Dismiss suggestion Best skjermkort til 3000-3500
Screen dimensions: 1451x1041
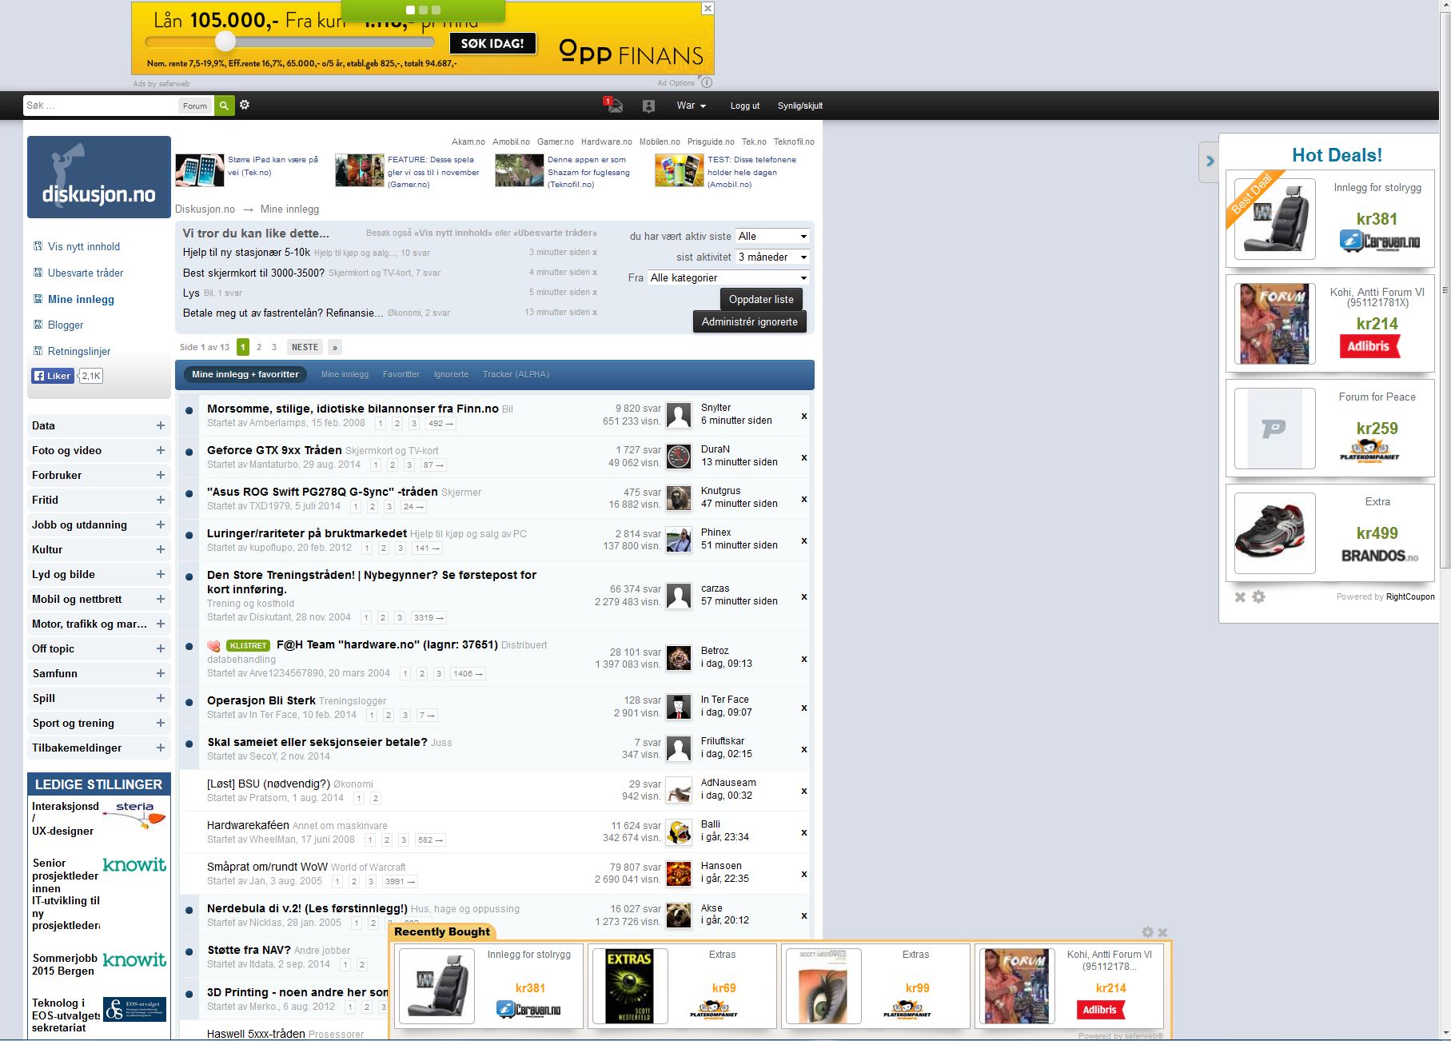click(595, 272)
